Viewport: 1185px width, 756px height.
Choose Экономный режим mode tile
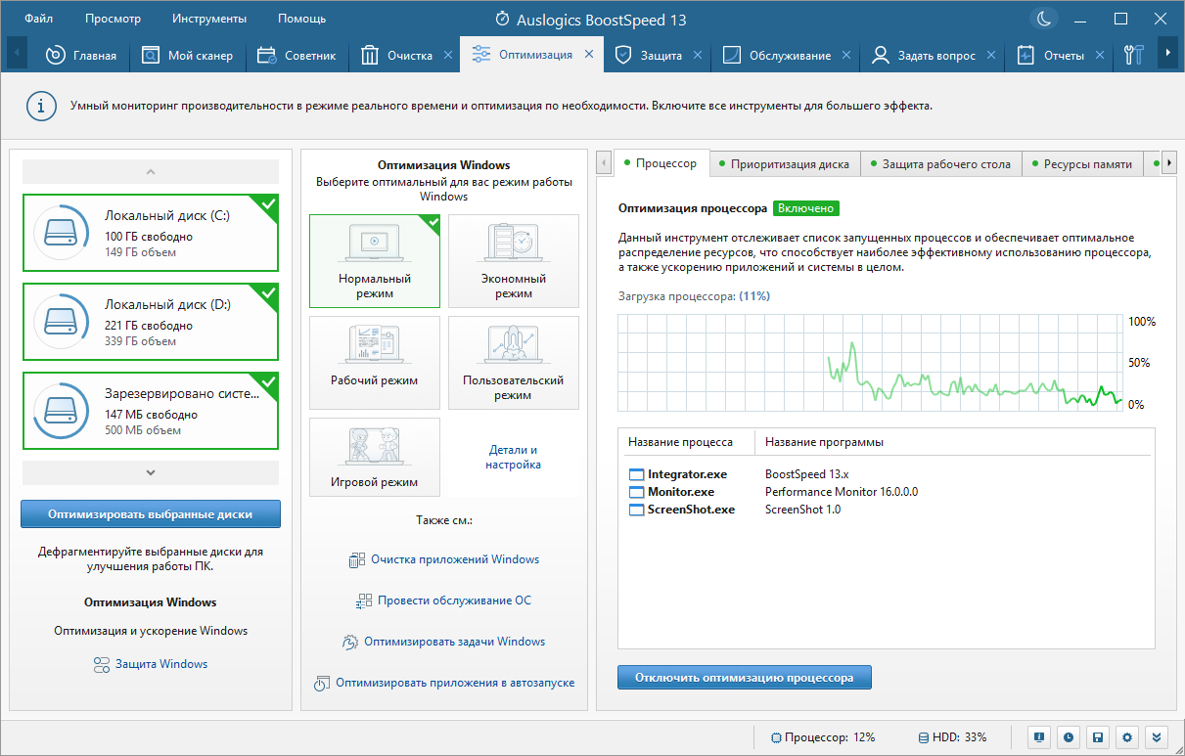514,259
